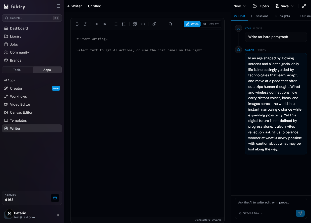Focus the sidebar Search field
The height and width of the screenshot is (223, 311).
tap(32, 18)
